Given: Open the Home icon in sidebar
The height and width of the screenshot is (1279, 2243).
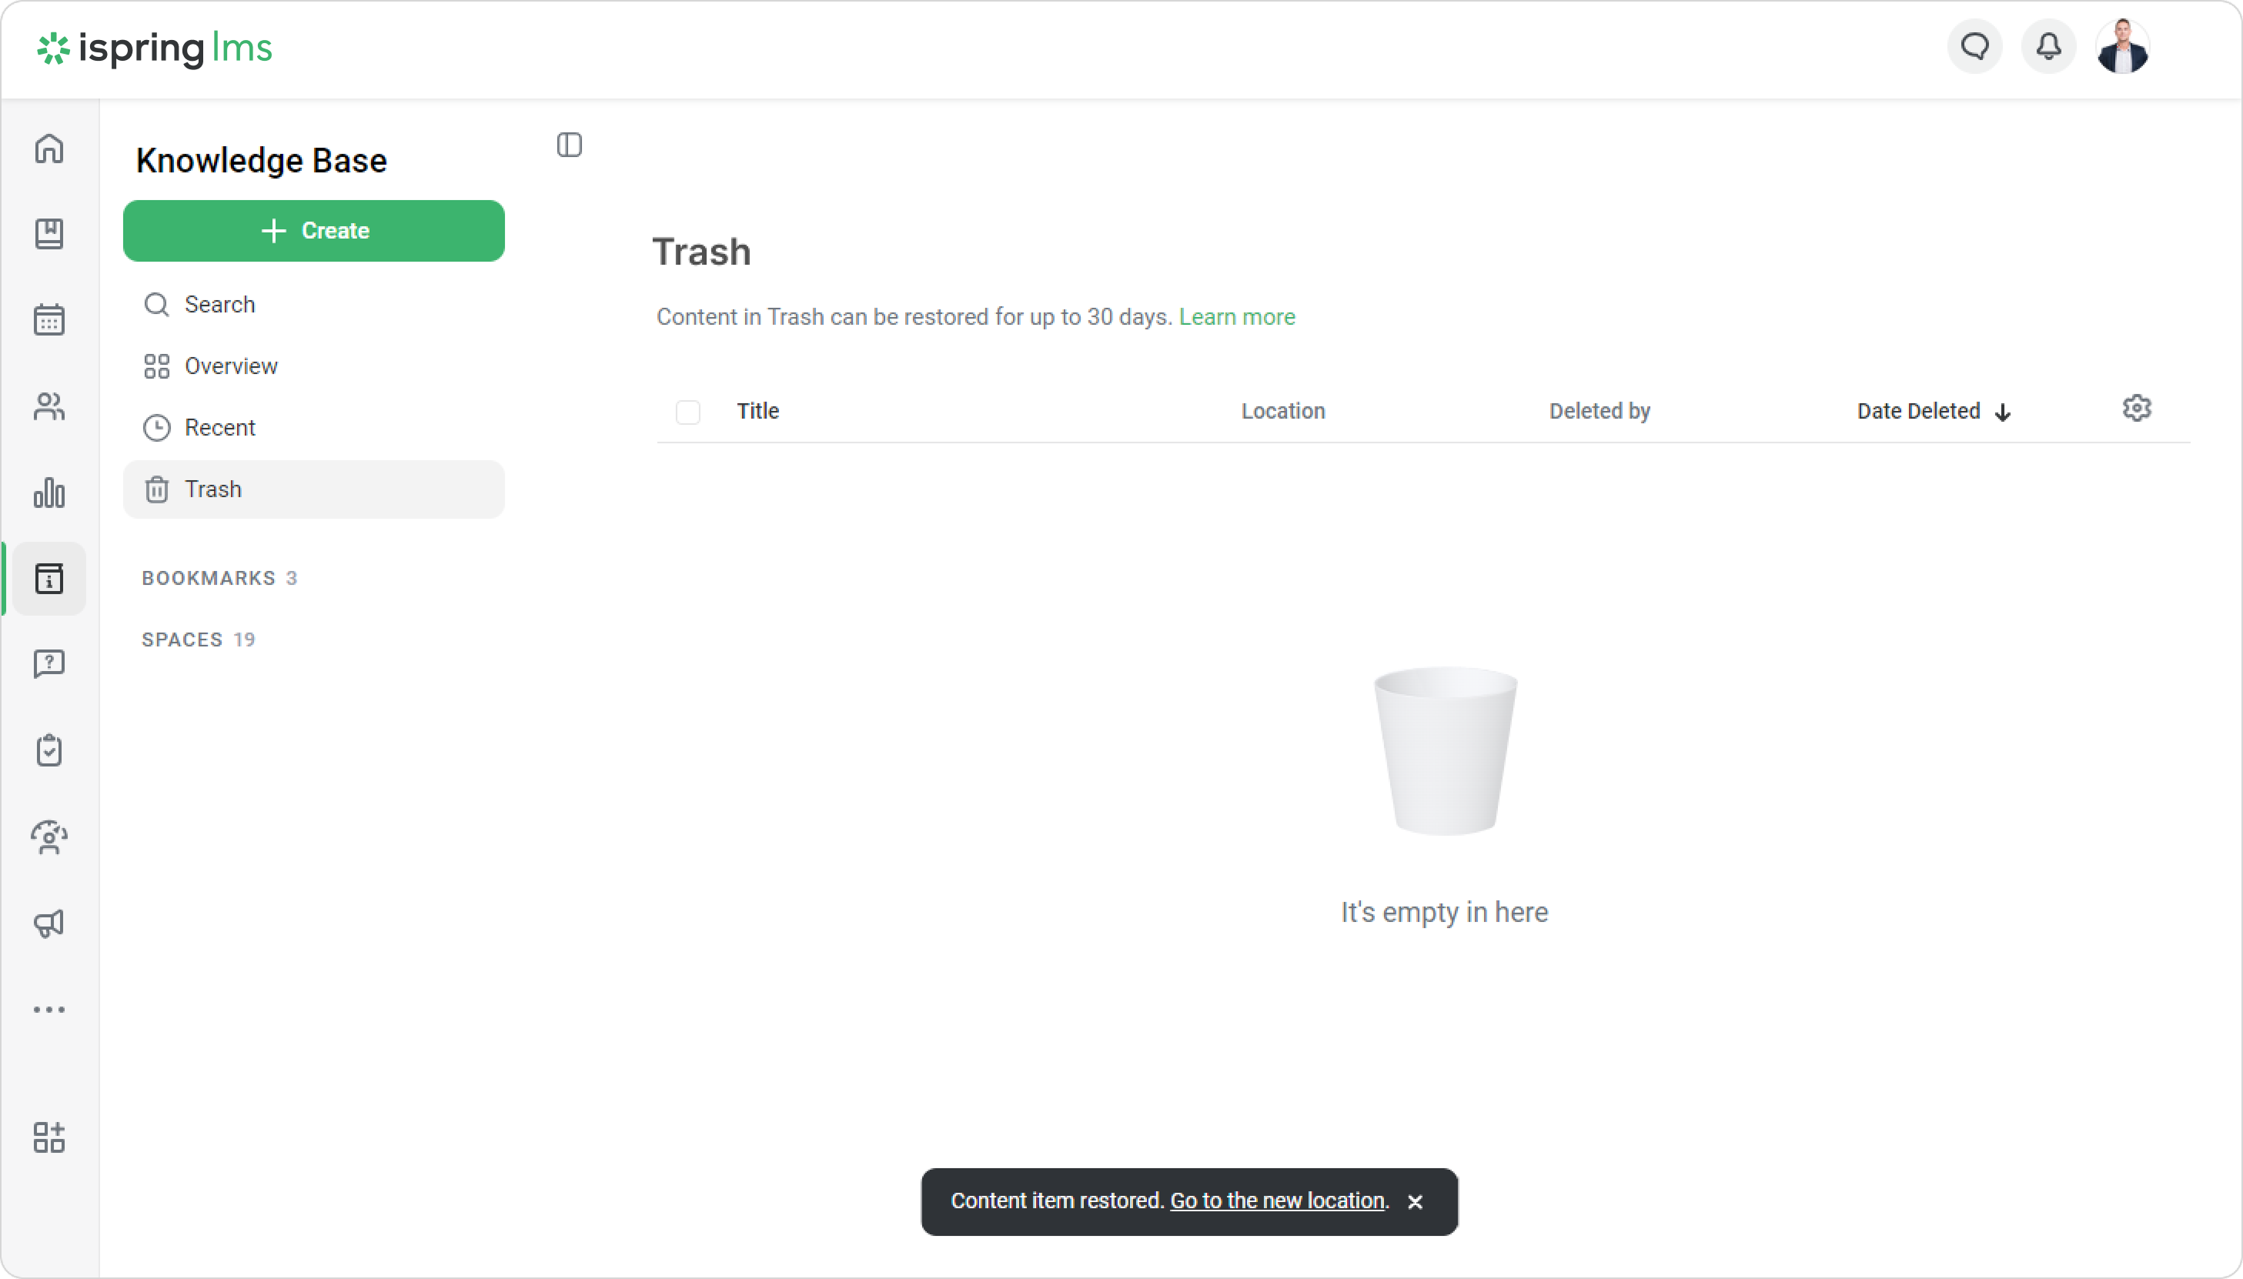Looking at the screenshot, I should pos(49,149).
